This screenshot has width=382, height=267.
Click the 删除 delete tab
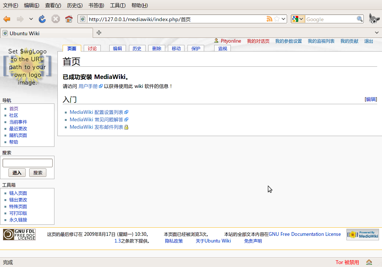click(x=157, y=48)
